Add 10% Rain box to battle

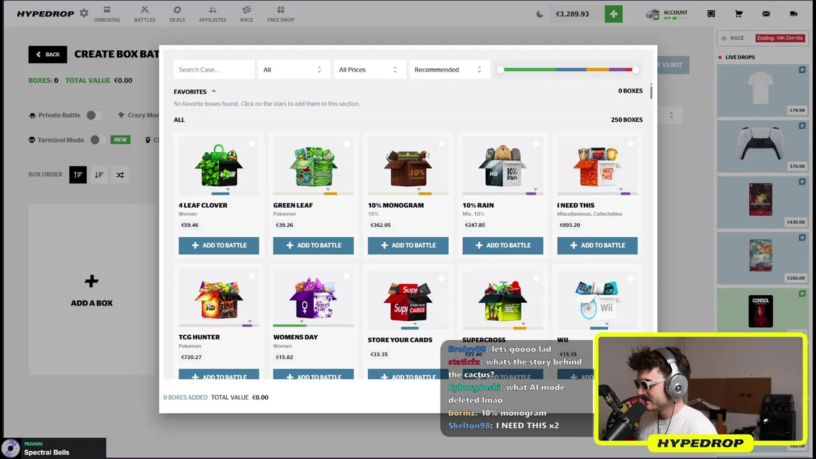[502, 245]
